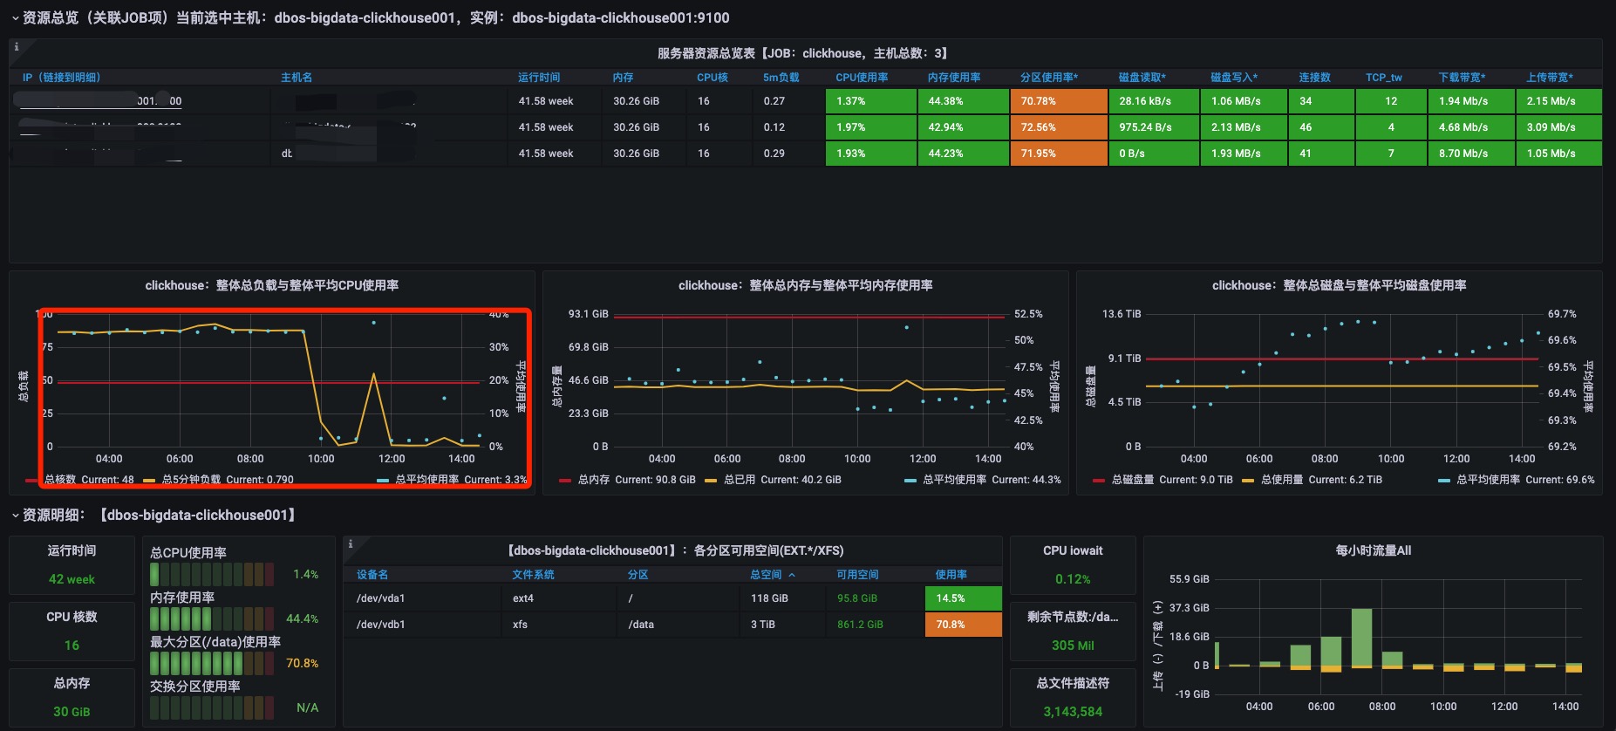This screenshot has width=1616, height=731.
Task: Sort partition table by 使用率 column
Action: 951,575
